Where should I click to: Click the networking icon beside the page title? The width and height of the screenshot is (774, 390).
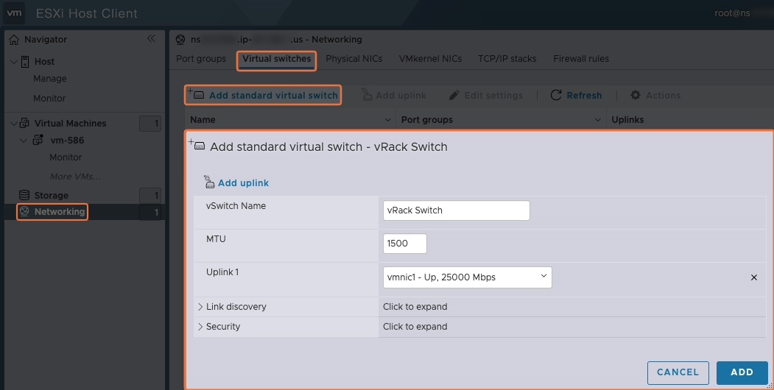[180, 40]
